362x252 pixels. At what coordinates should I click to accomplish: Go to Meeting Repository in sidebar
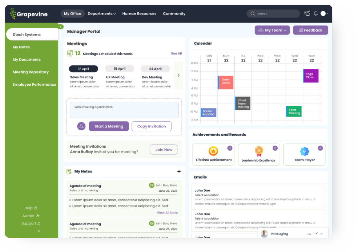(31, 72)
